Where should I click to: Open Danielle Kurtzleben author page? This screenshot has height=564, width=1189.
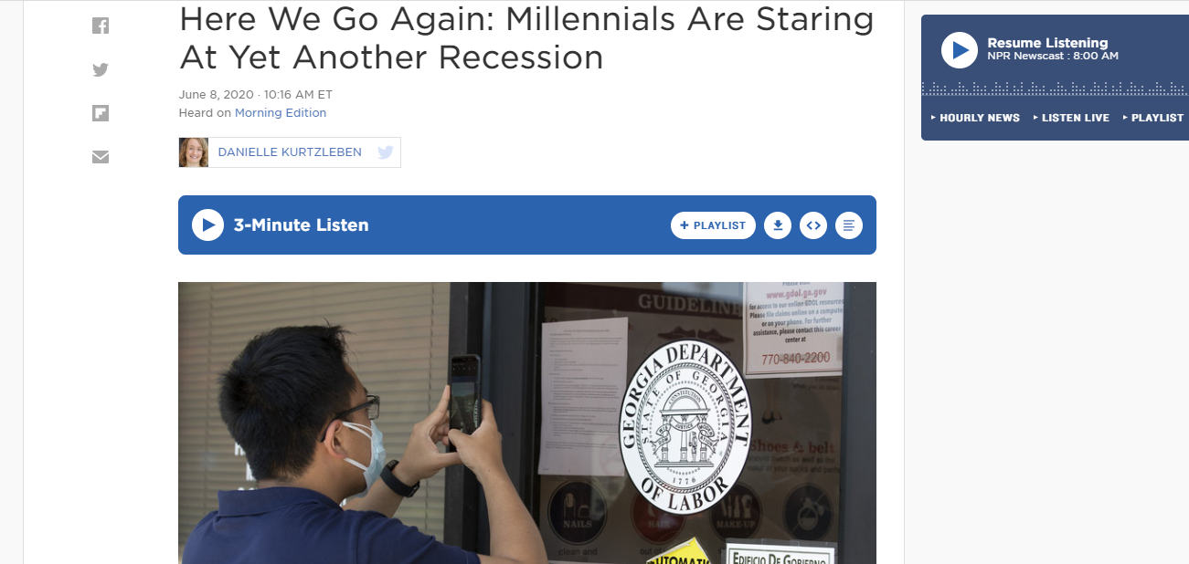[290, 152]
